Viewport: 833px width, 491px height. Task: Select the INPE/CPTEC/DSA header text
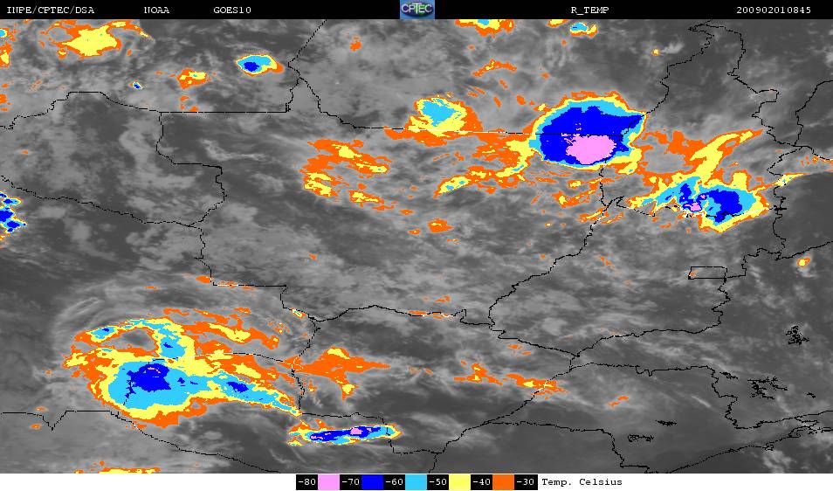(51, 10)
